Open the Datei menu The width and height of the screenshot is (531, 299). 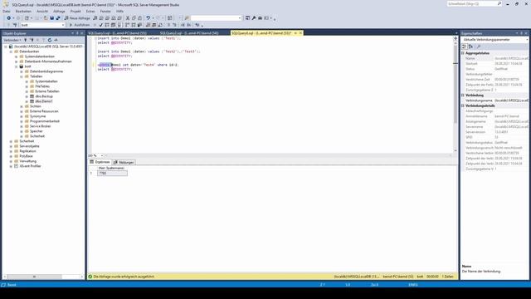tap(7, 11)
